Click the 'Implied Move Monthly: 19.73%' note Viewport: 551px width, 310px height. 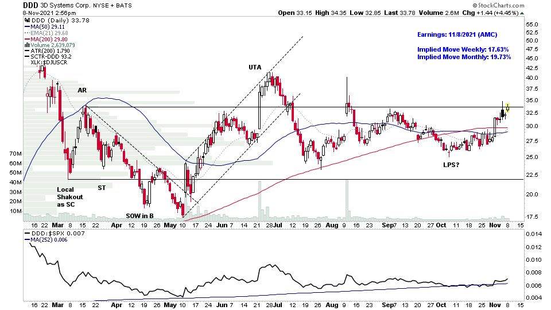(x=464, y=57)
